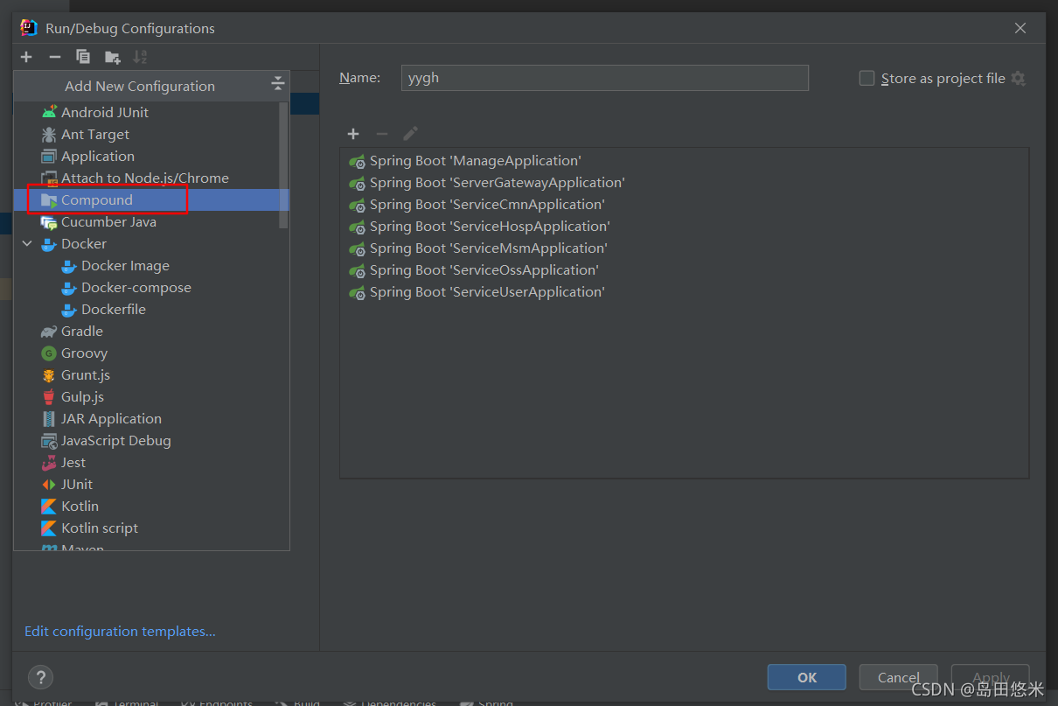Click the Docker menu entry label
The image size is (1058, 706).
point(84,243)
